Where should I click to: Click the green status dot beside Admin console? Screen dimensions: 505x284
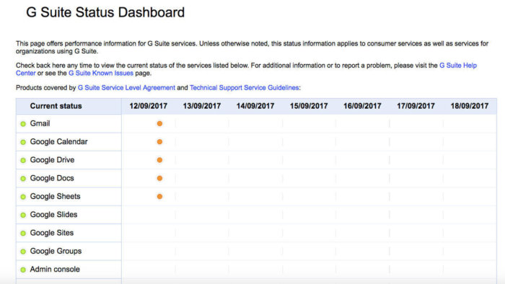[x=23, y=270]
